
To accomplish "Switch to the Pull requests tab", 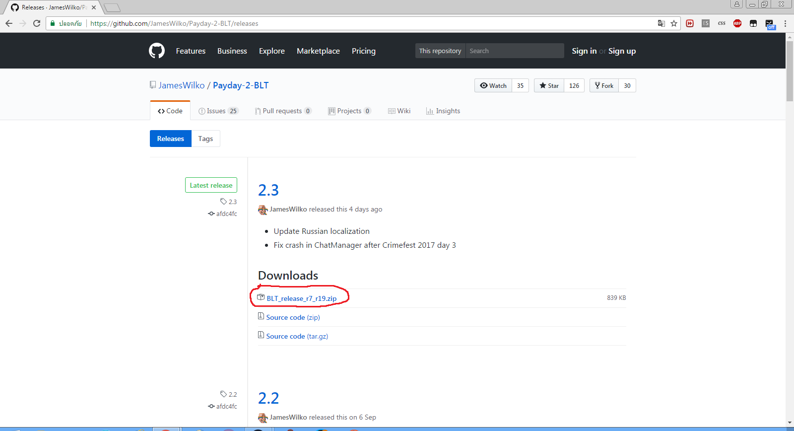I will [x=283, y=111].
